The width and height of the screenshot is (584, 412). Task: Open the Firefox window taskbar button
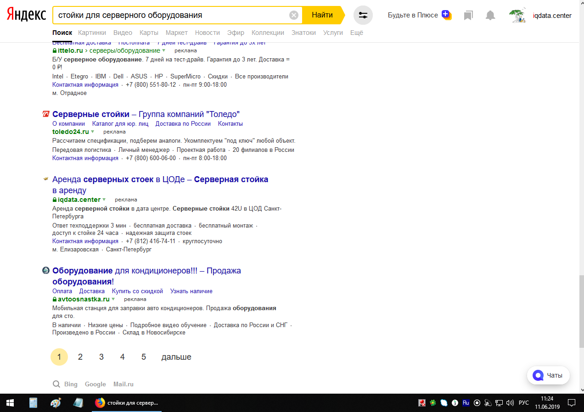pos(127,403)
